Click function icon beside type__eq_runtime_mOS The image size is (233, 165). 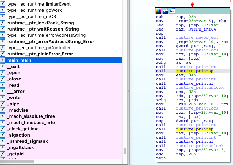coord(2,17)
